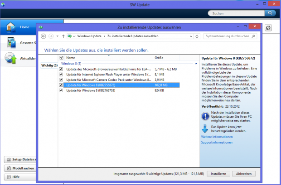281x185 pixels.
Task: Click the SW Update app icon in title bar
Action: click(3, 5)
